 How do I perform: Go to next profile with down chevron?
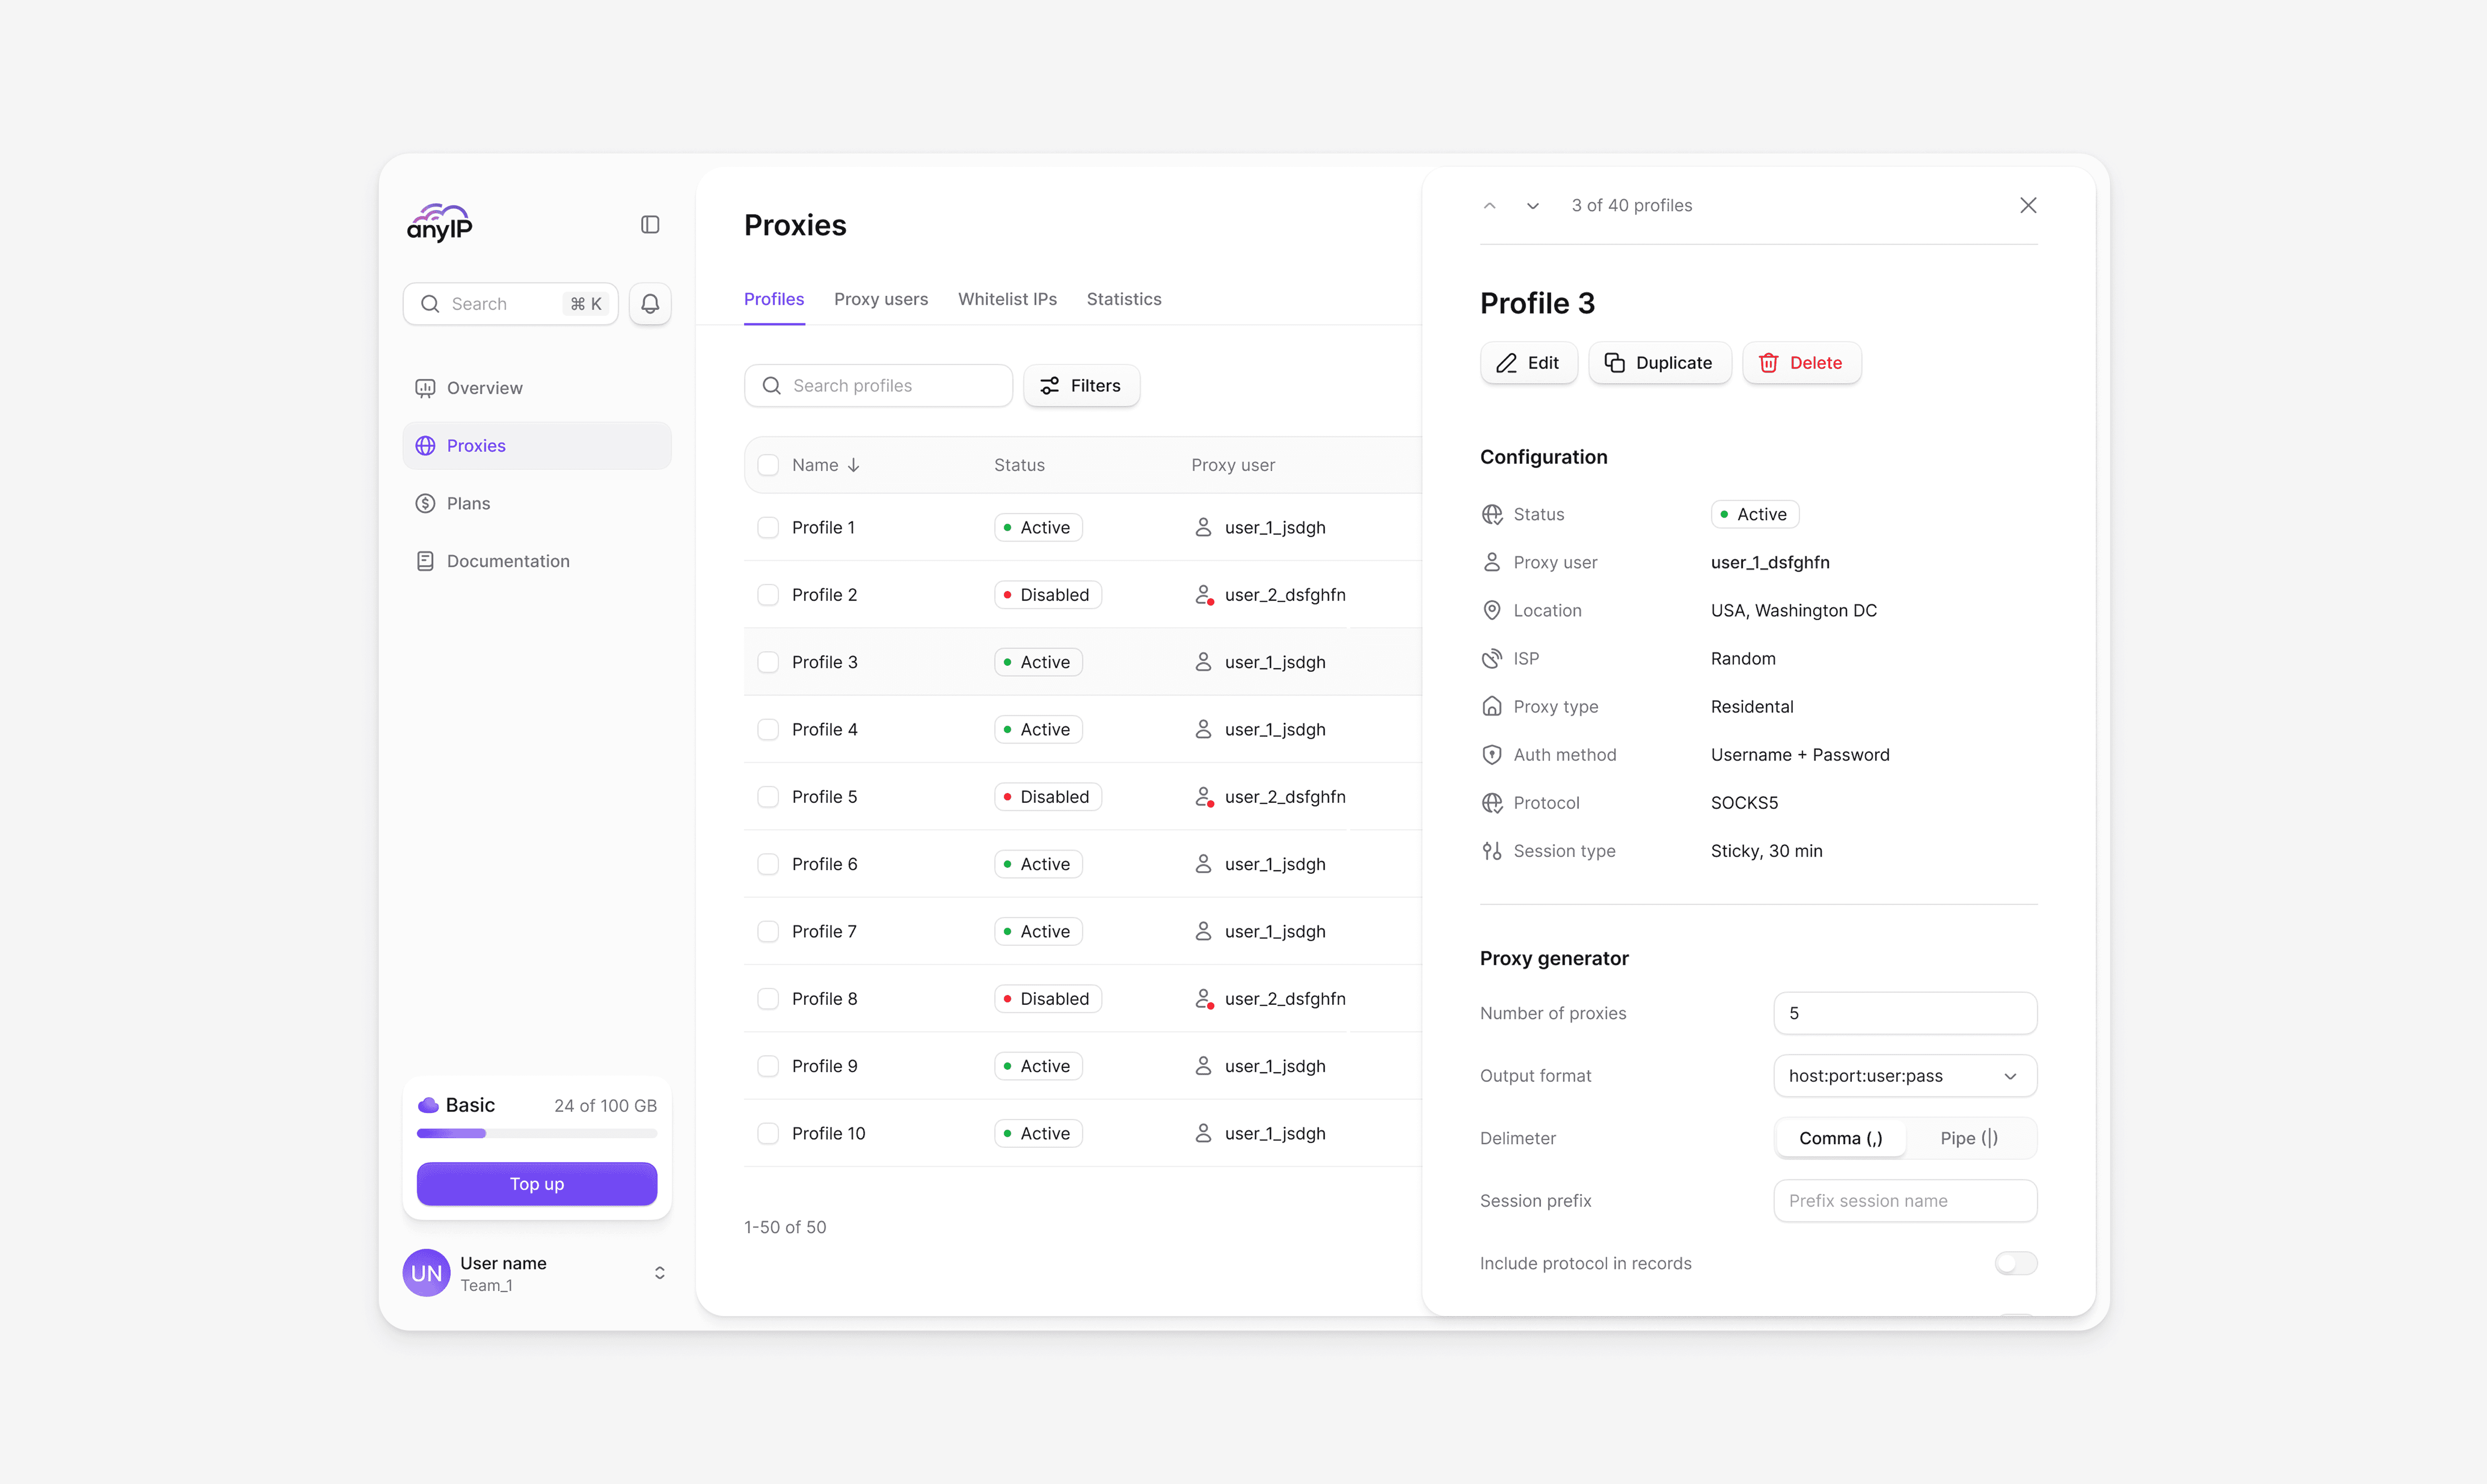point(1532,205)
